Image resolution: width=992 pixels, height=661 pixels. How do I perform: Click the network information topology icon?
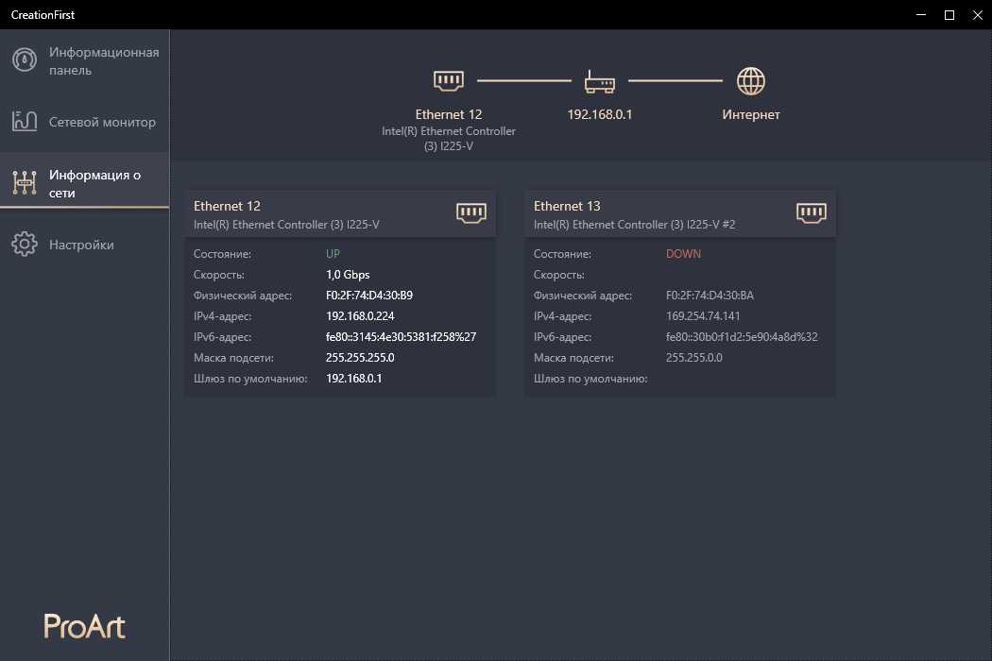coord(25,182)
